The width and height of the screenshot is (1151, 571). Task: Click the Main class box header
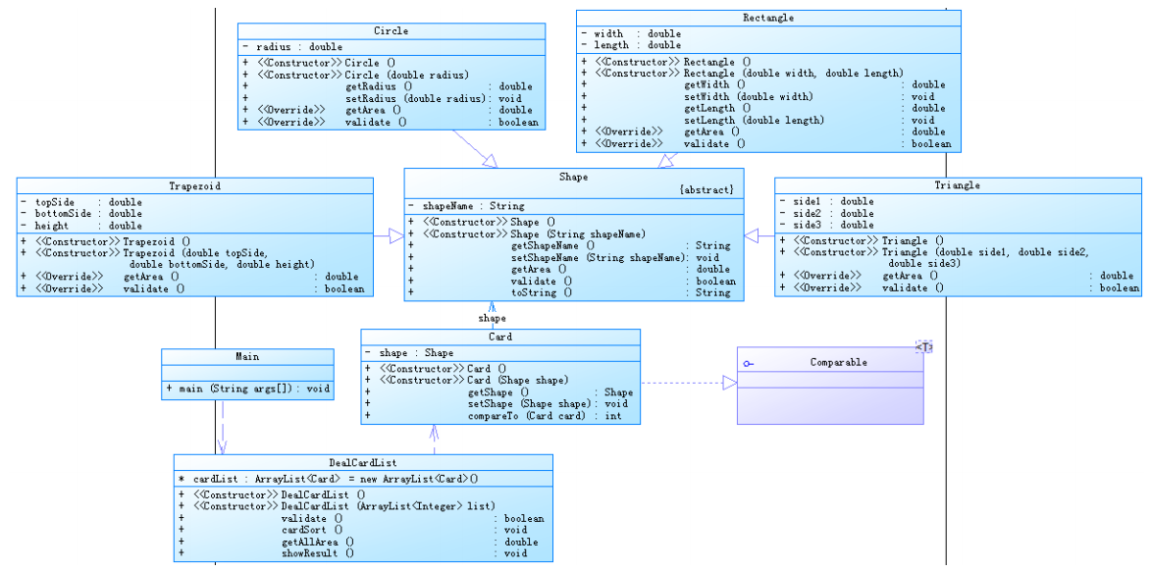point(247,357)
